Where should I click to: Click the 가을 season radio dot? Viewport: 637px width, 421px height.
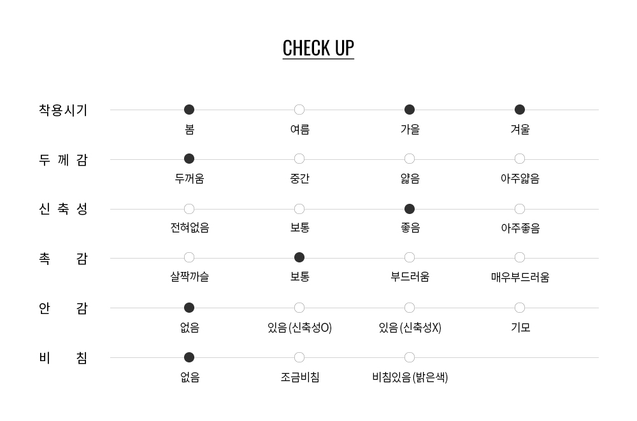(x=410, y=110)
